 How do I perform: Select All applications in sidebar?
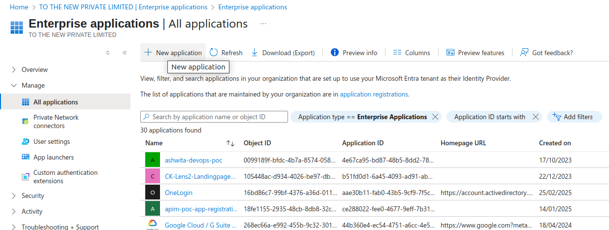(x=65, y=102)
